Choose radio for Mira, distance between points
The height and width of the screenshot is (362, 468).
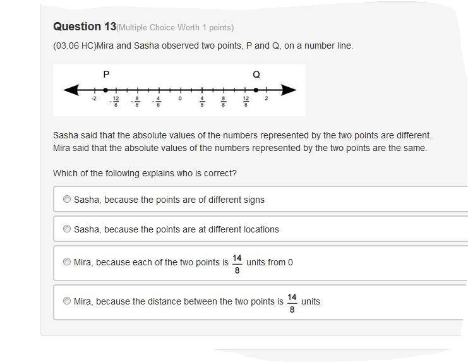pos(67,301)
